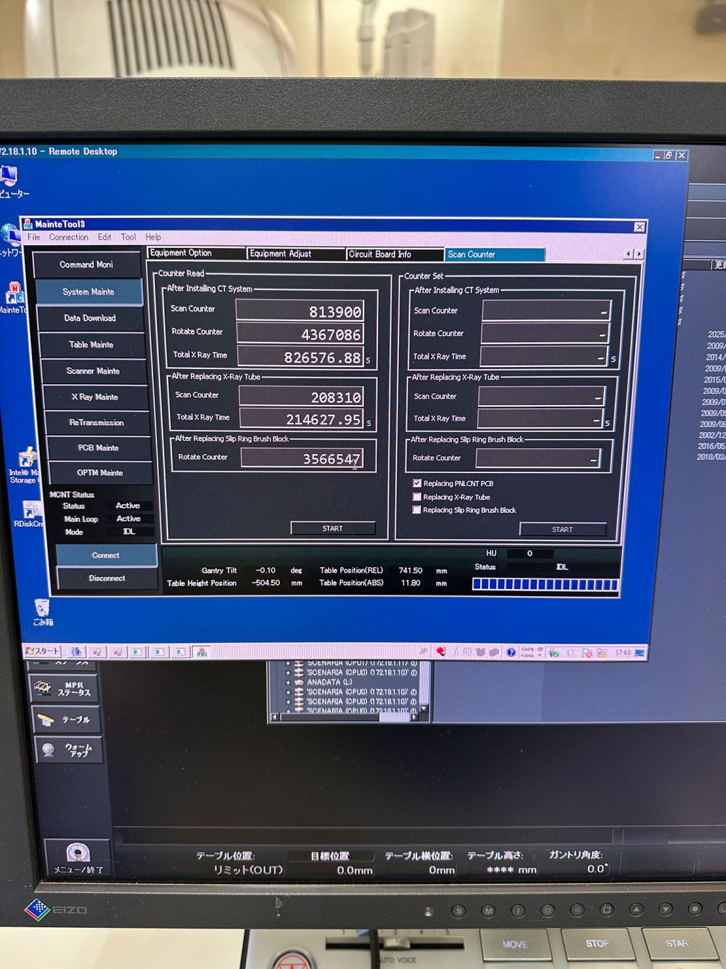The height and width of the screenshot is (969, 726).
Task: Open the Connection menu
Action: click(69, 237)
